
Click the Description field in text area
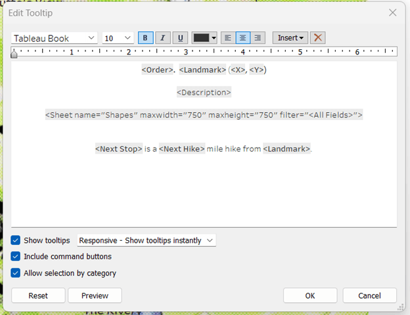click(x=204, y=93)
